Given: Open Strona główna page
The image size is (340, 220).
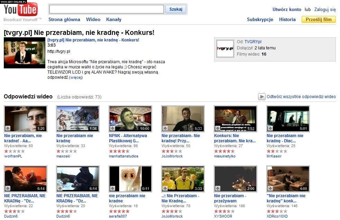Looking at the screenshot, I should click(x=64, y=20).
